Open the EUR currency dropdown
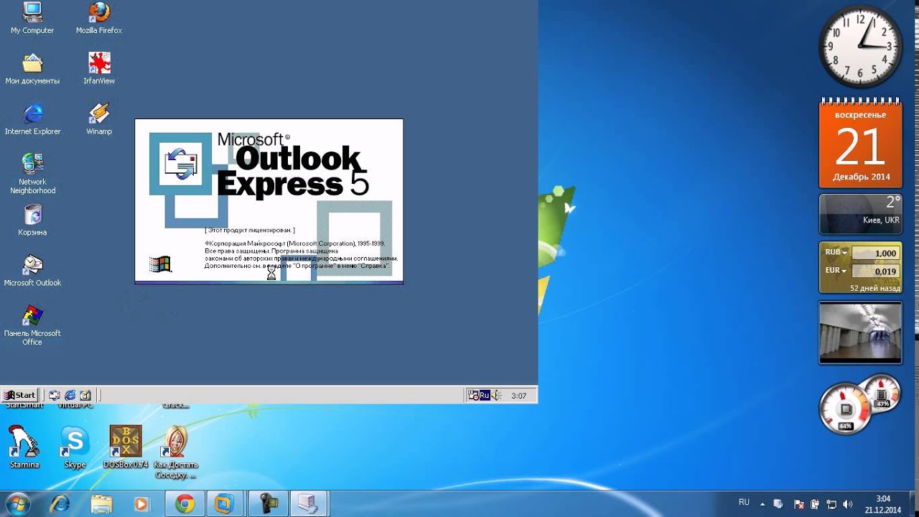The image size is (919, 517). [x=836, y=271]
